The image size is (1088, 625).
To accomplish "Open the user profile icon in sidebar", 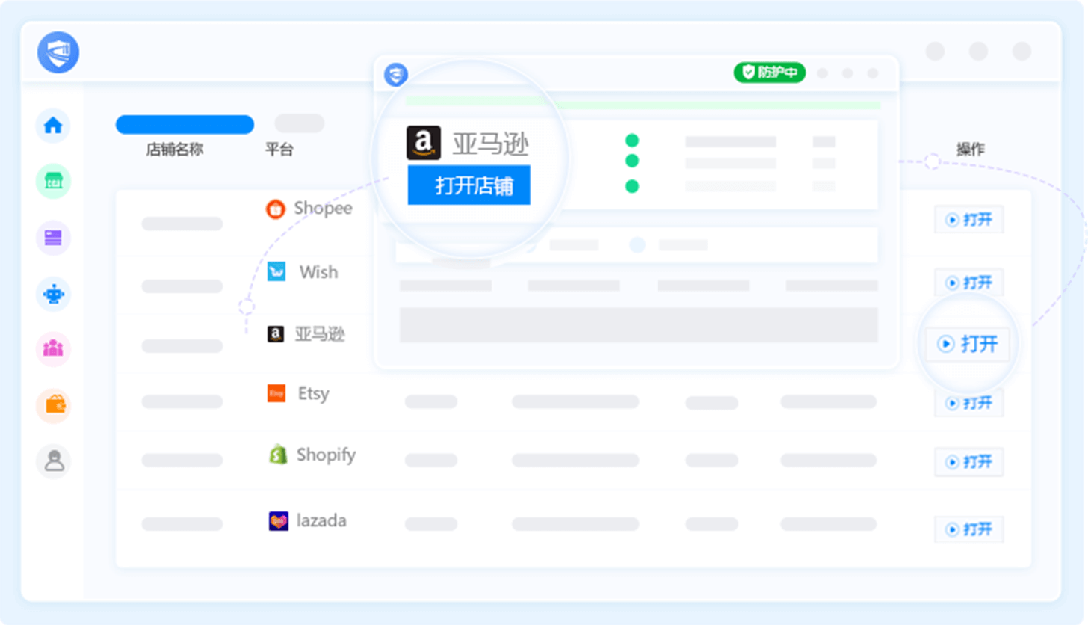I will point(53,462).
